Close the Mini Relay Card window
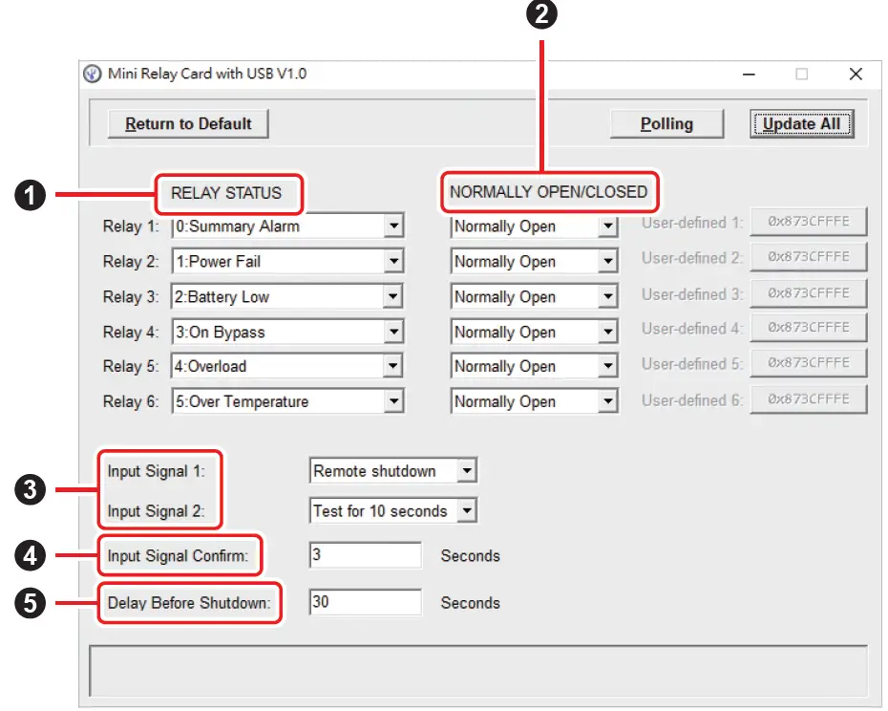Image resolution: width=888 pixels, height=711 pixels. [x=856, y=75]
